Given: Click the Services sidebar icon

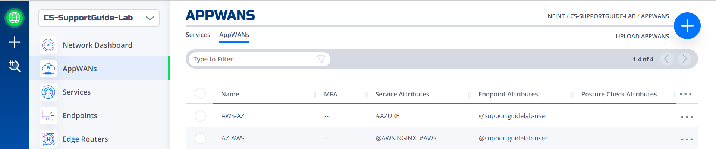Looking at the screenshot, I should pyautogui.click(x=48, y=92).
